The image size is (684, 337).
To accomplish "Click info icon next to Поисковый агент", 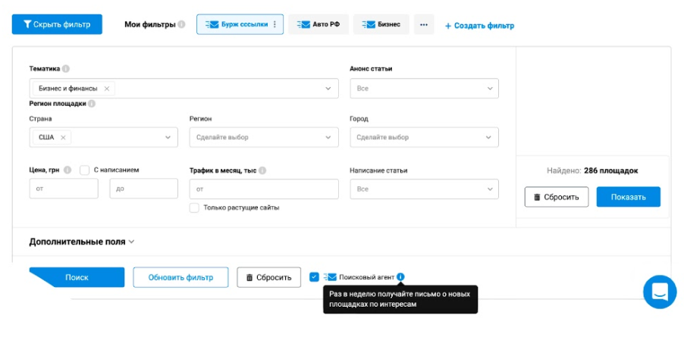I will pos(400,277).
